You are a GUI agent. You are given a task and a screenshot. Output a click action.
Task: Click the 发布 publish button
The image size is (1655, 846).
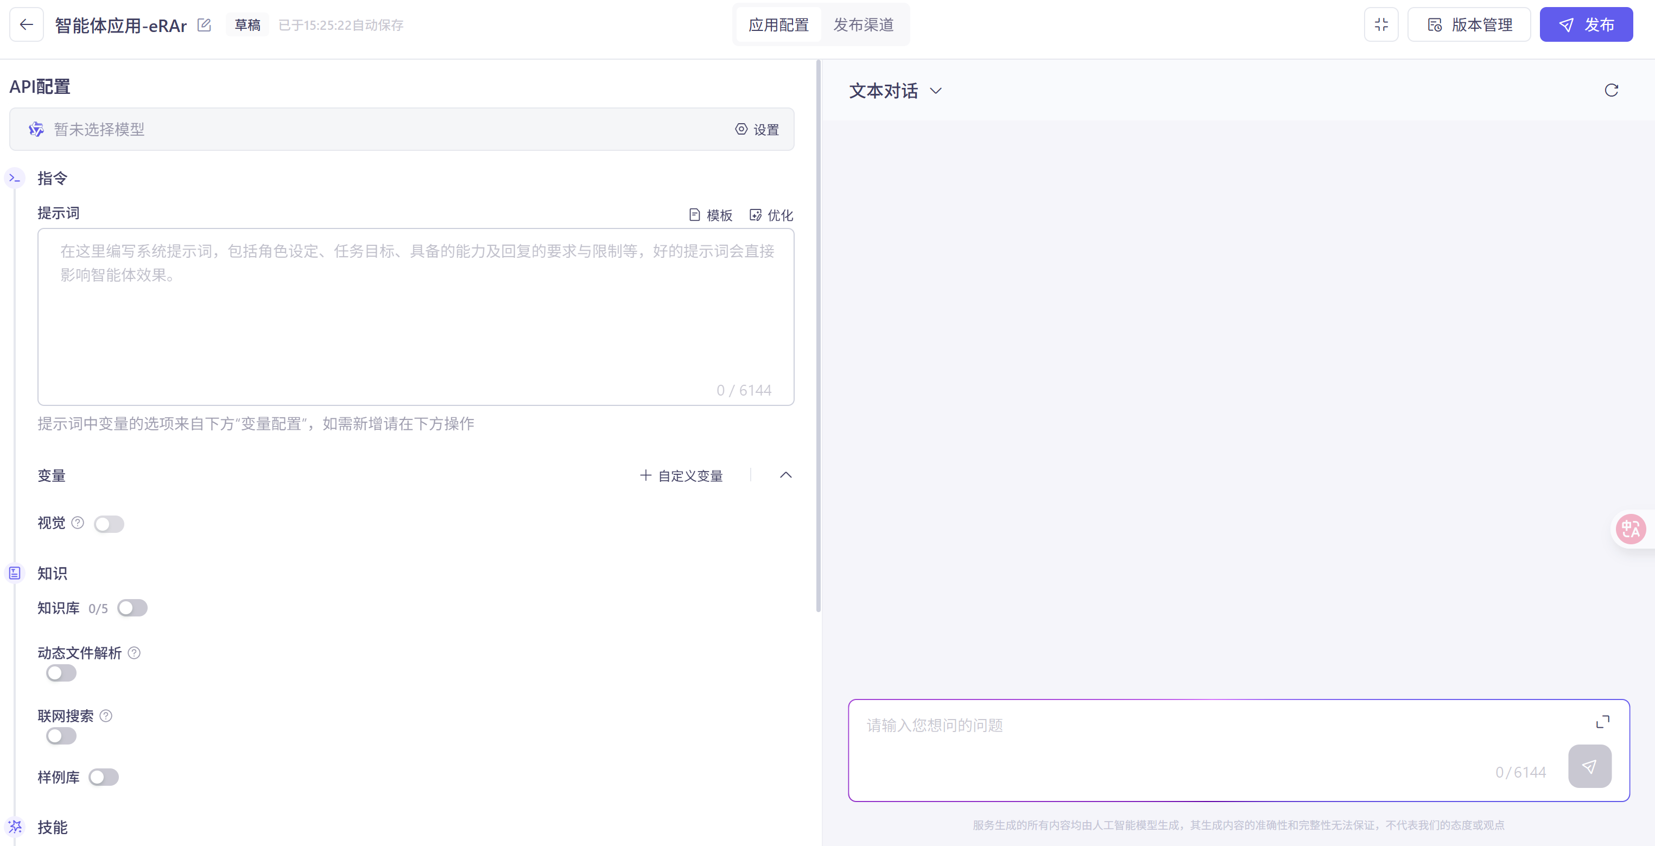click(x=1586, y=24)
